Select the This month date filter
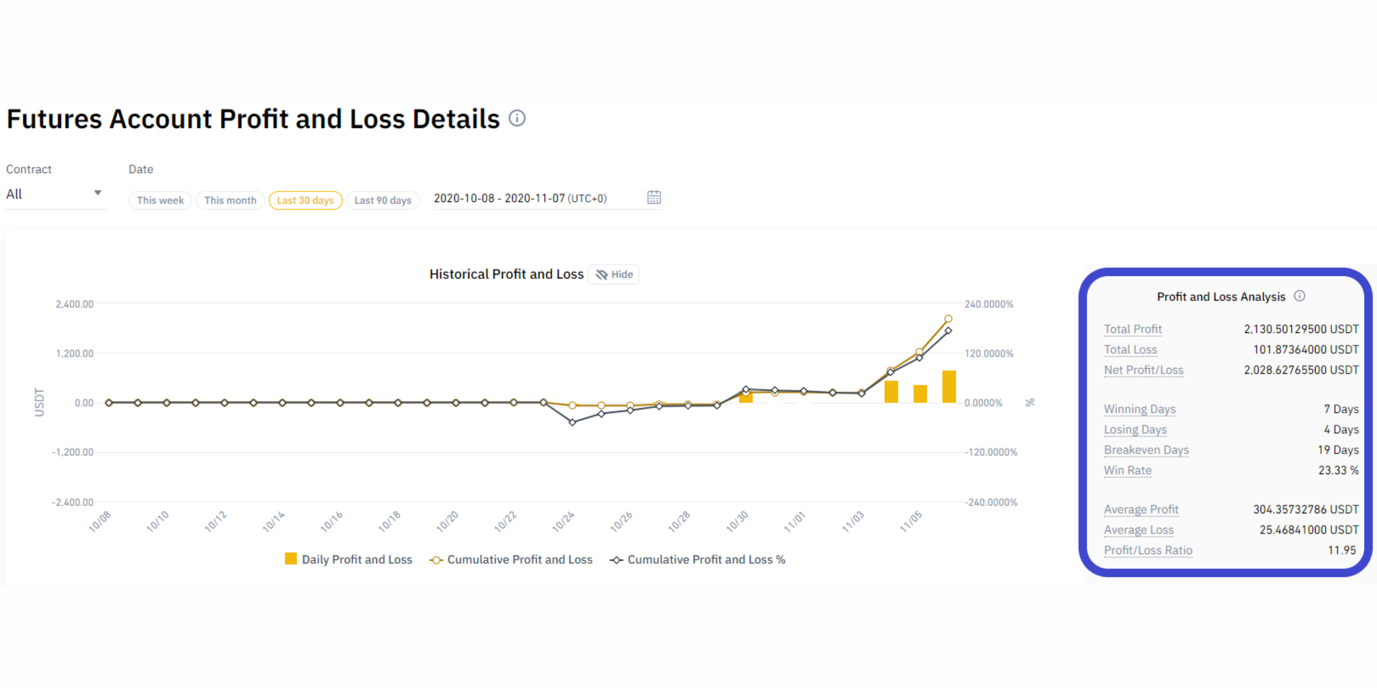The image size is (1377, 688). (x=230, y=200)
